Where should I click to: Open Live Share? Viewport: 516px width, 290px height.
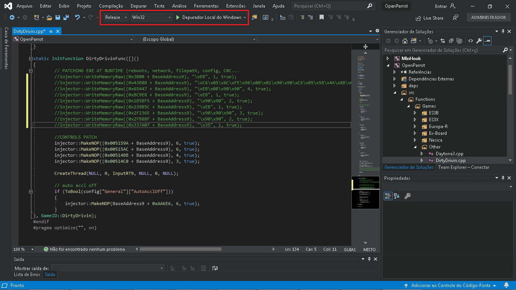point(429,18)
